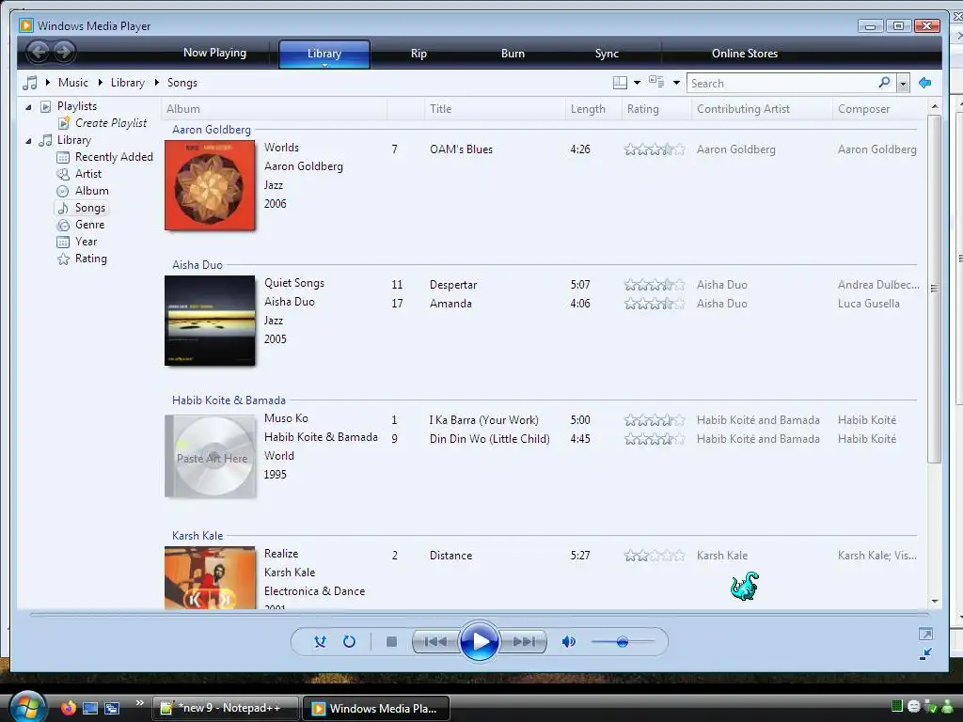Click the music note icon in breadcrumb
This screenshot has height=722, width=963.
click(29, 83)
